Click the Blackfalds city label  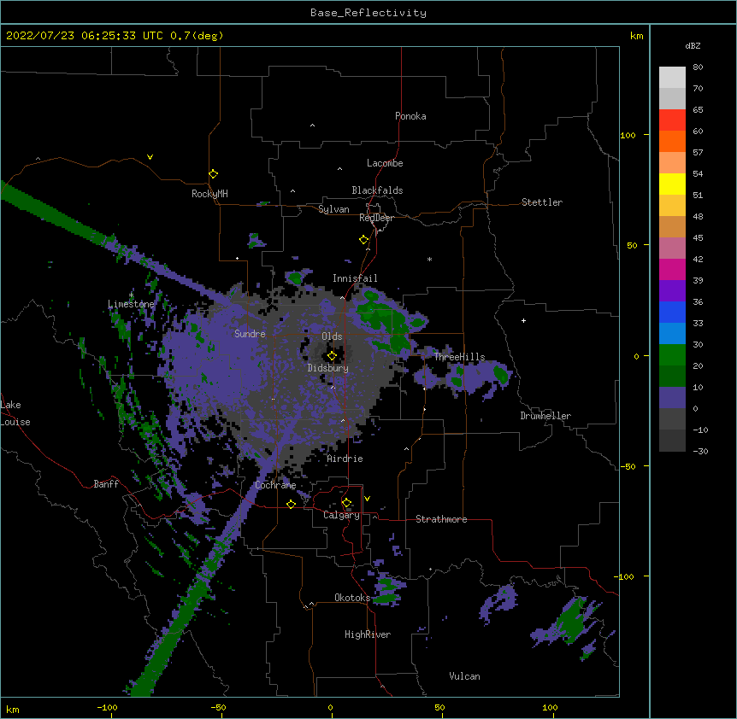point(377,190)
